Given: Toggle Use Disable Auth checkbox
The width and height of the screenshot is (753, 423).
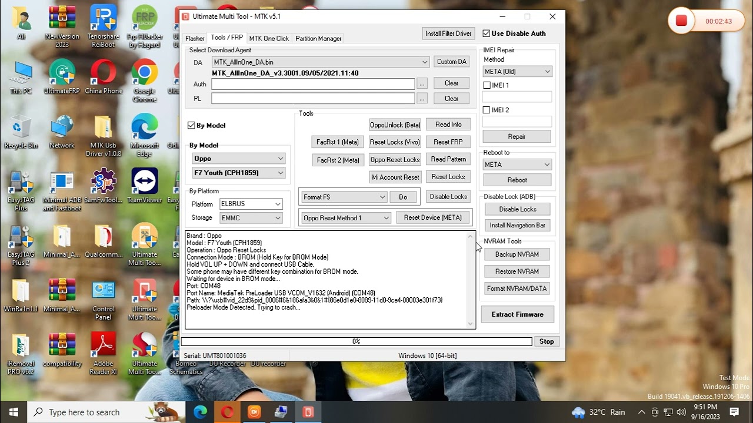Looking at the screenshot, I should (487, 33).
